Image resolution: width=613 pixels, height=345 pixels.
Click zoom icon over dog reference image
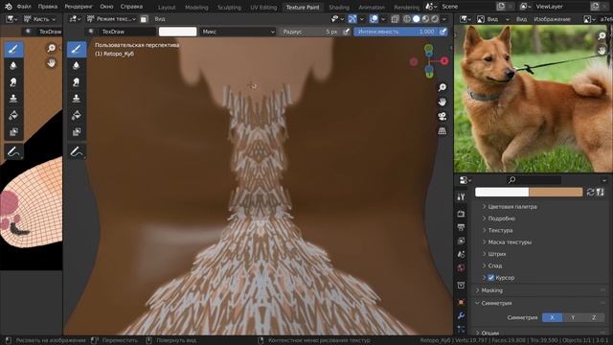tap(602, 36)
